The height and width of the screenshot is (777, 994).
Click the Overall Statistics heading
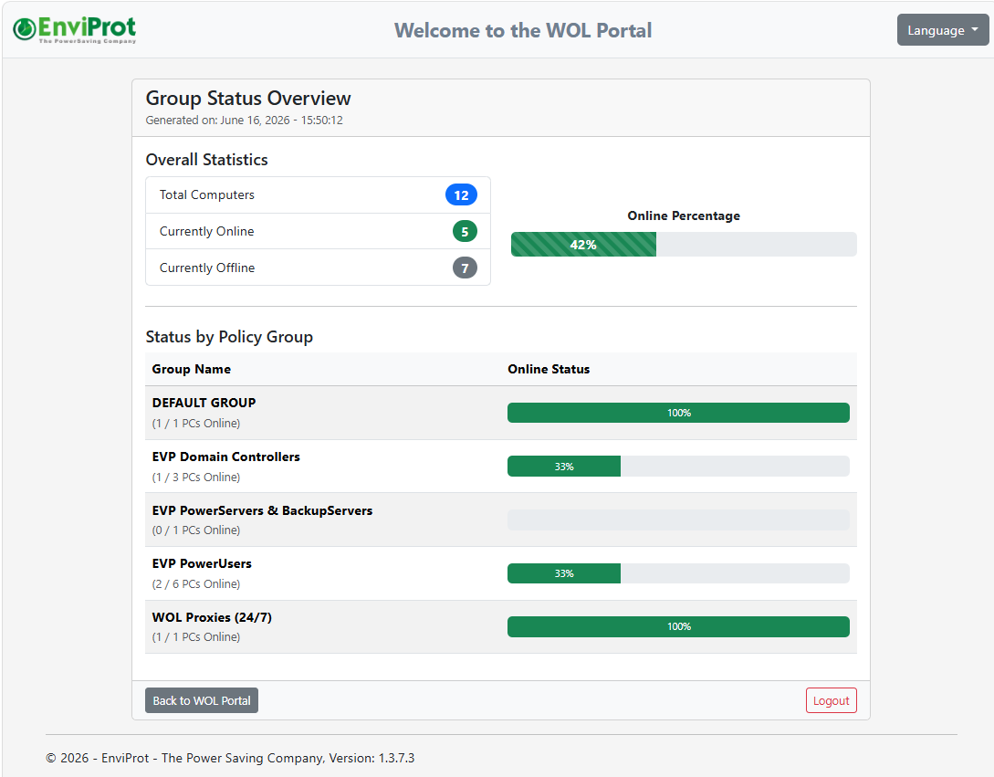pyautogui.click(x=206, y=159)
